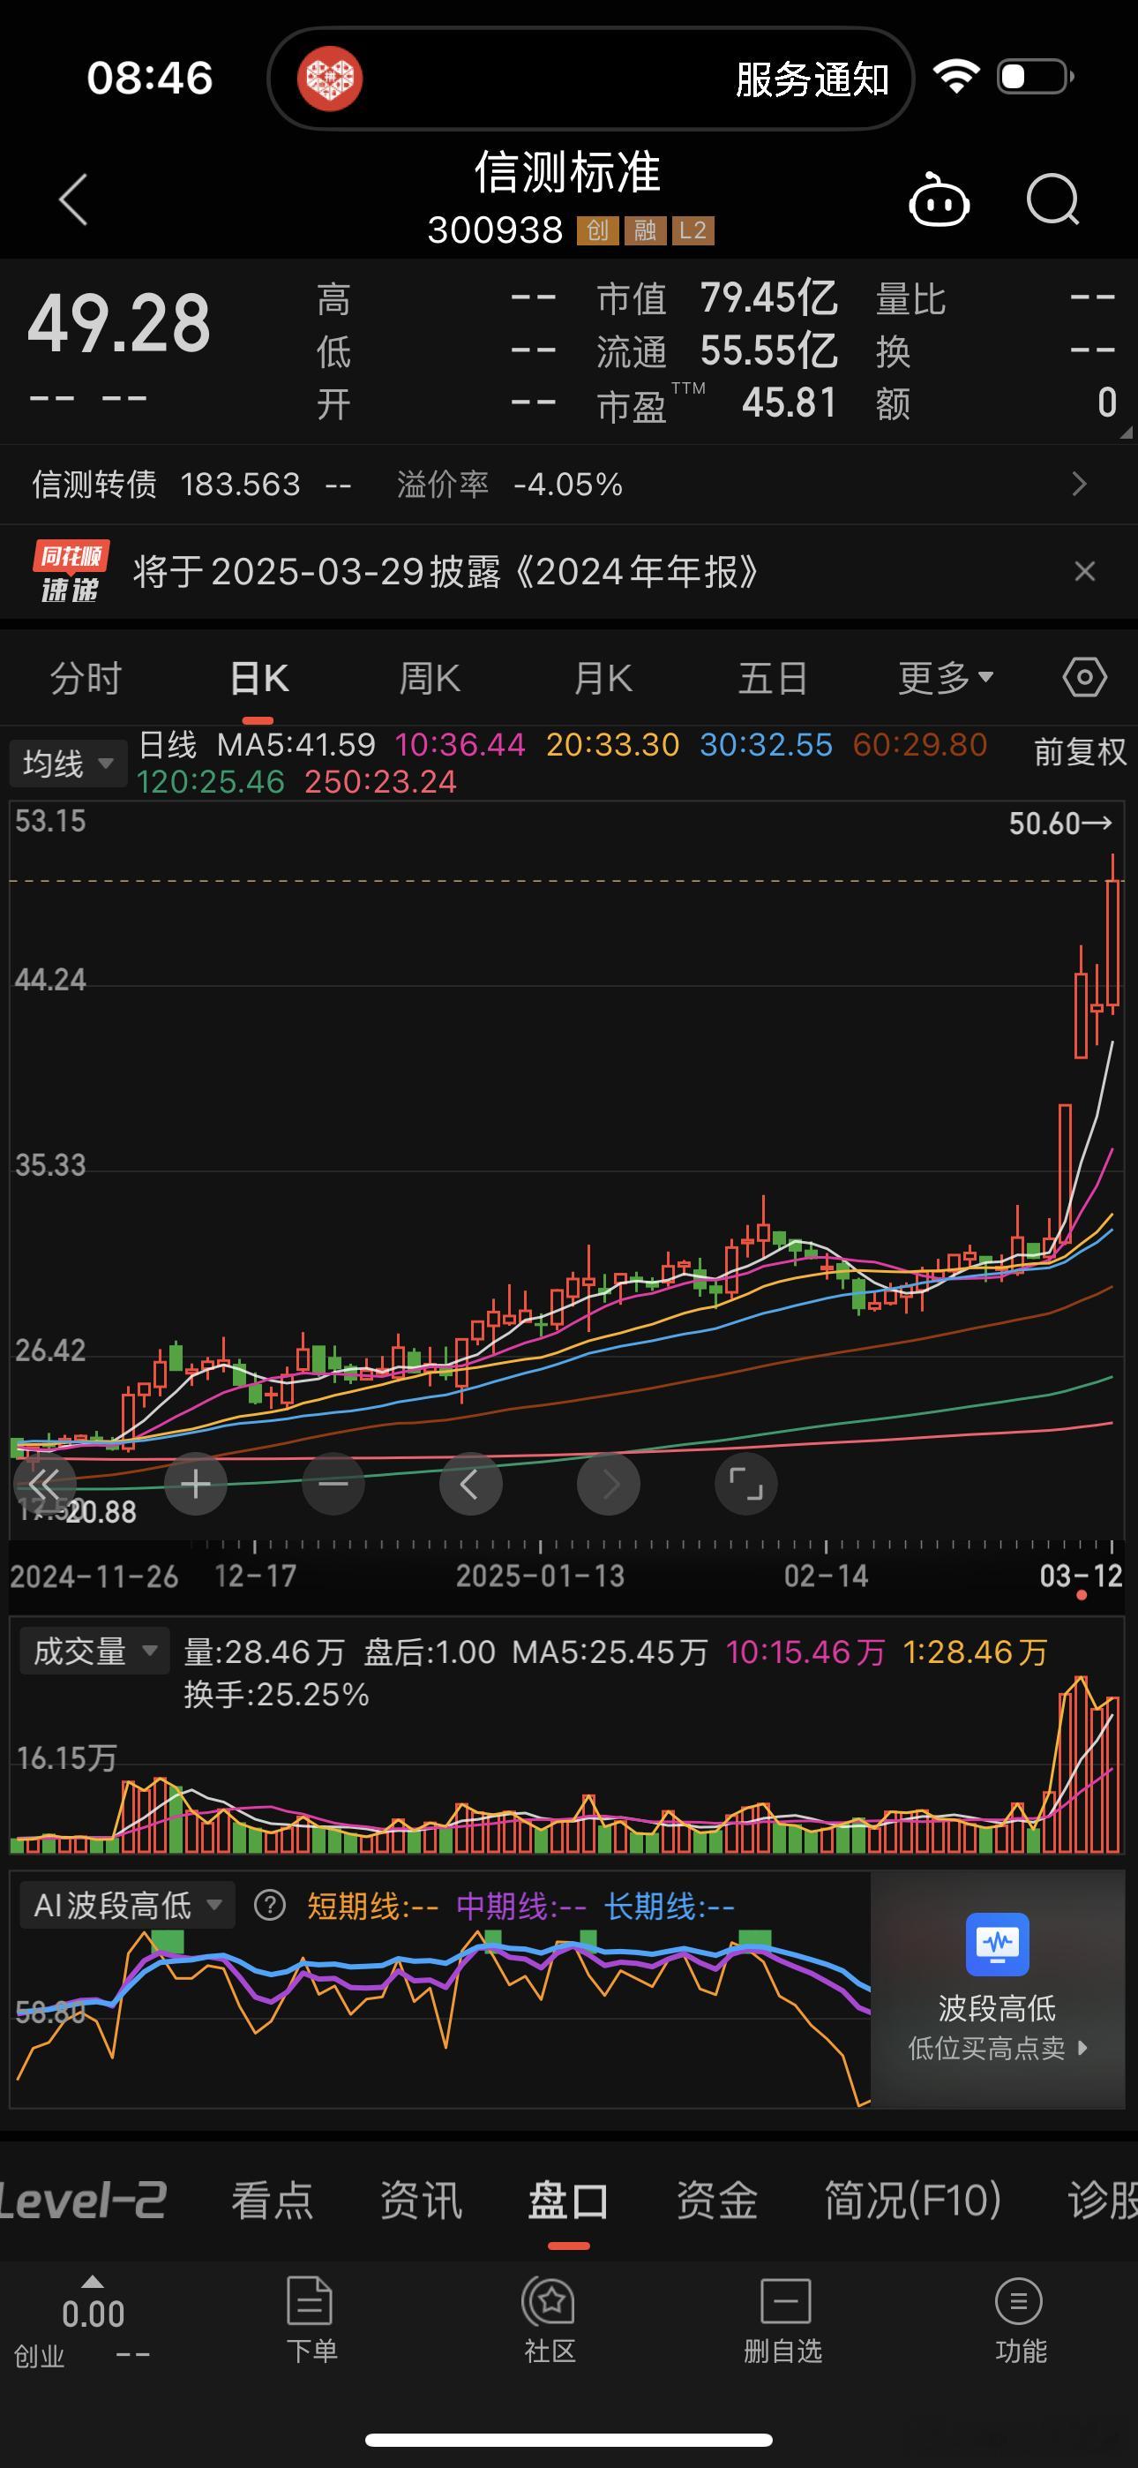
Task: Tap the 换手:25.25% turnover text
Action: pos(277,1694)
